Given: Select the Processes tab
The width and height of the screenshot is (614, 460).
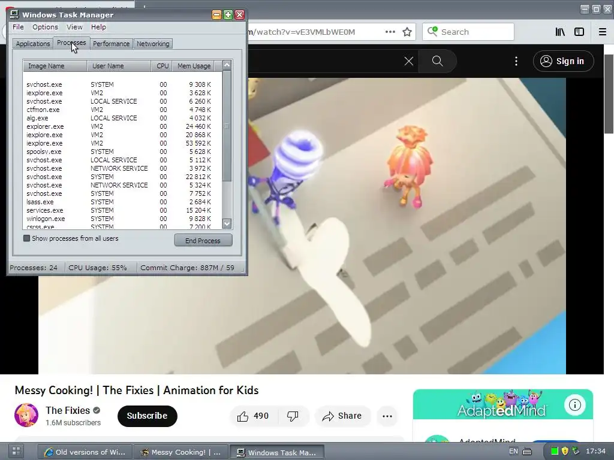Looking at the screenshot, I should 71,43.
